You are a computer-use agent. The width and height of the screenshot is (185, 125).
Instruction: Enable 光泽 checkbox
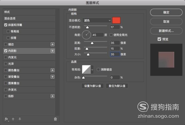pos(6,64)
